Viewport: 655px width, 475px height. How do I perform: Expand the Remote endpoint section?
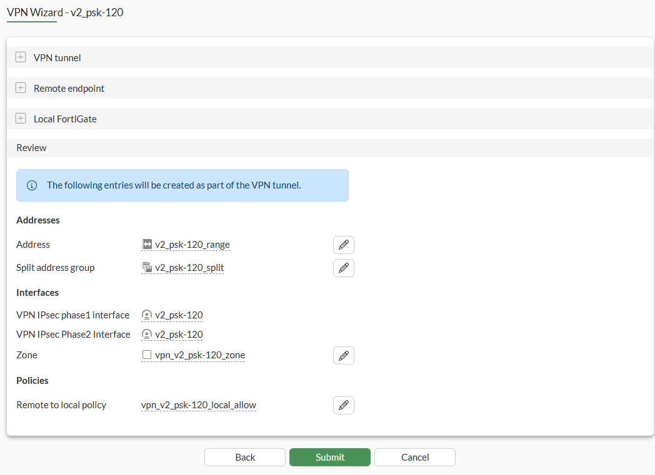point(20,87)
